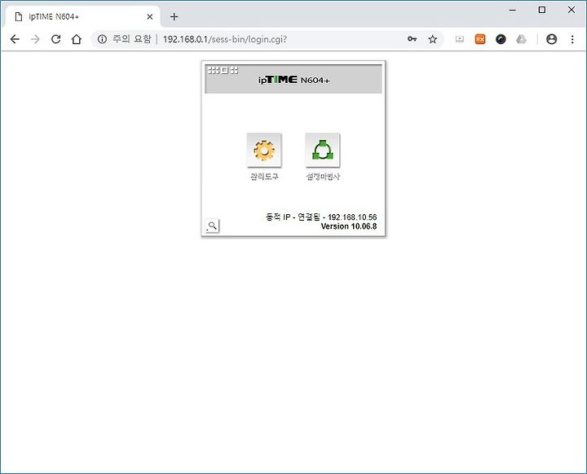Open the 관리도구 gear icon
Image resolution: width=587 pixels, height=474 pixels.
pos(264,150)
